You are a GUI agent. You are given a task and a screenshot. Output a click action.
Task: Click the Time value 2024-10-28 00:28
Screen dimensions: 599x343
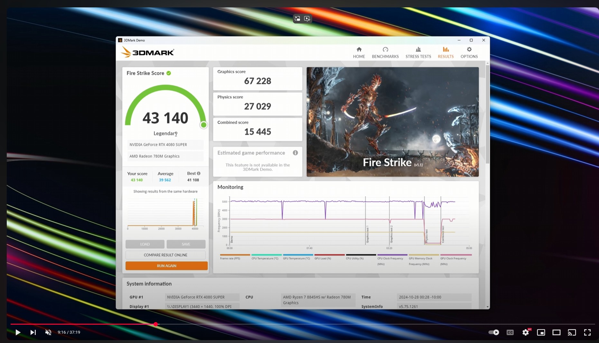click(434, 297)
